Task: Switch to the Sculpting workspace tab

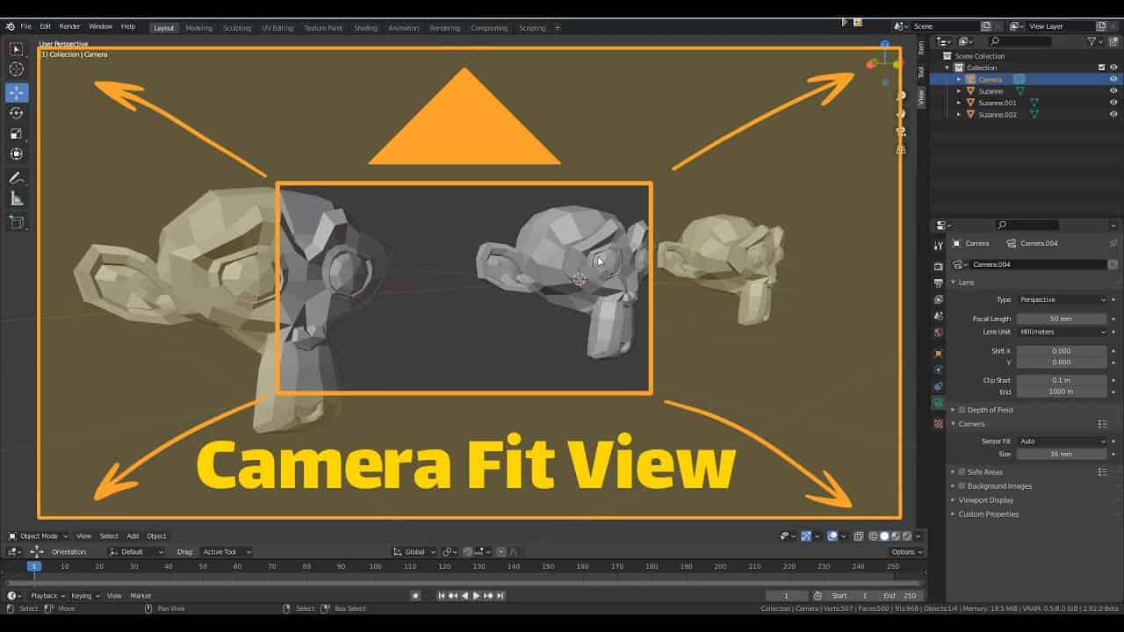Action: pyautogui.click(x=236, y=27)
